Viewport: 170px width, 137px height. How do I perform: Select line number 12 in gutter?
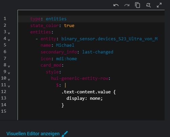tap(4, 91)
